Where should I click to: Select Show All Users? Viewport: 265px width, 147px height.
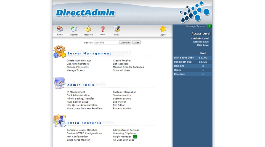point(122,70)
